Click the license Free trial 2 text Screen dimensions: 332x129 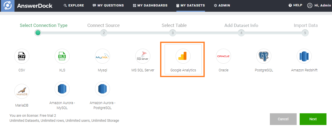pyautogui.click(x=33, y=116)
